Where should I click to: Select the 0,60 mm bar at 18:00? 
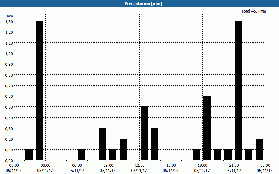pos(207,128)
